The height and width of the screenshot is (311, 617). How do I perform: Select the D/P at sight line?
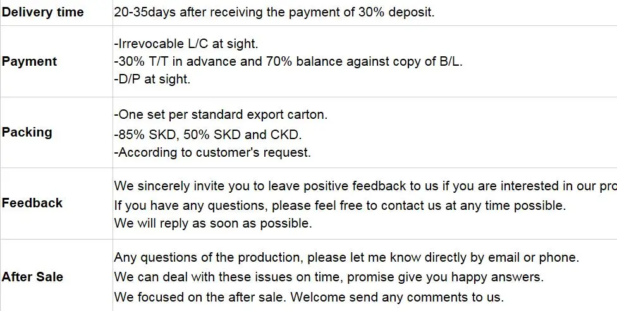point(152,79)
